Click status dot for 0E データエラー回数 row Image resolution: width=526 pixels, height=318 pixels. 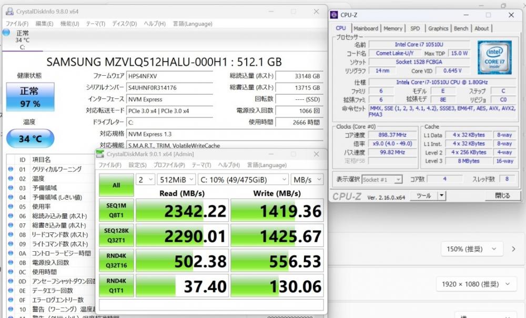11,291
